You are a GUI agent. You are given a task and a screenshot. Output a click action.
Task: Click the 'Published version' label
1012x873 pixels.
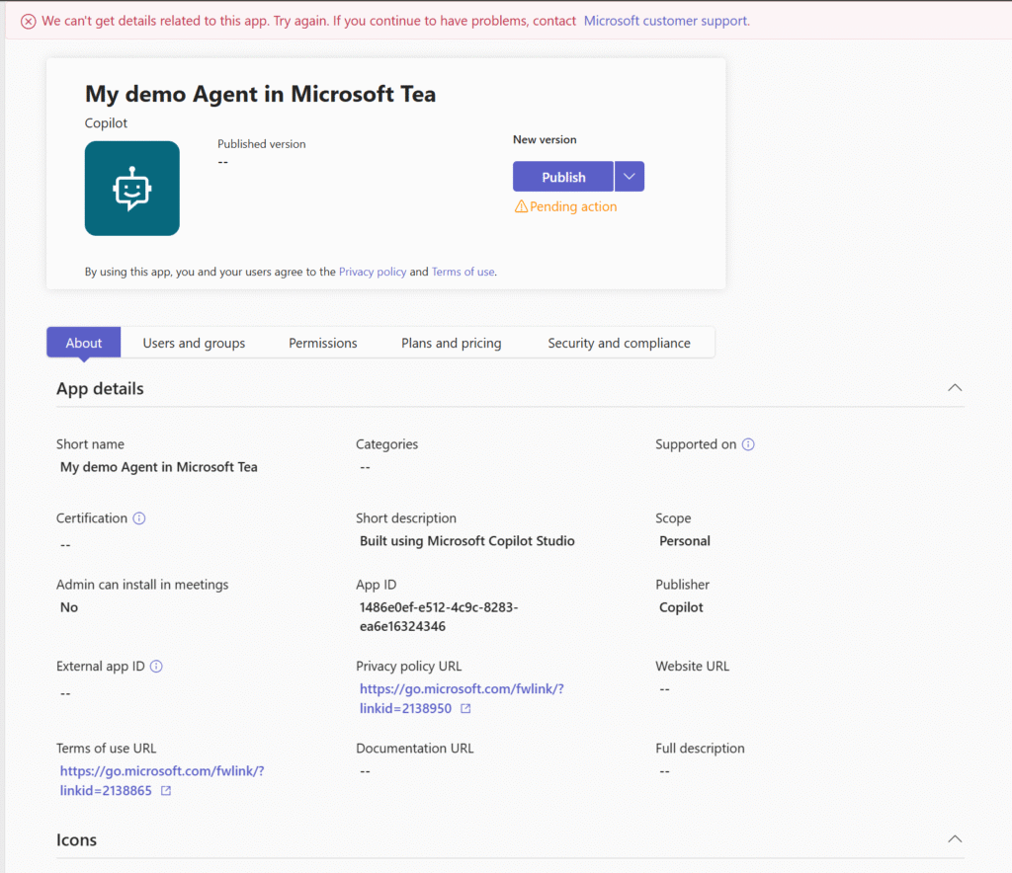tap(261, 144)
